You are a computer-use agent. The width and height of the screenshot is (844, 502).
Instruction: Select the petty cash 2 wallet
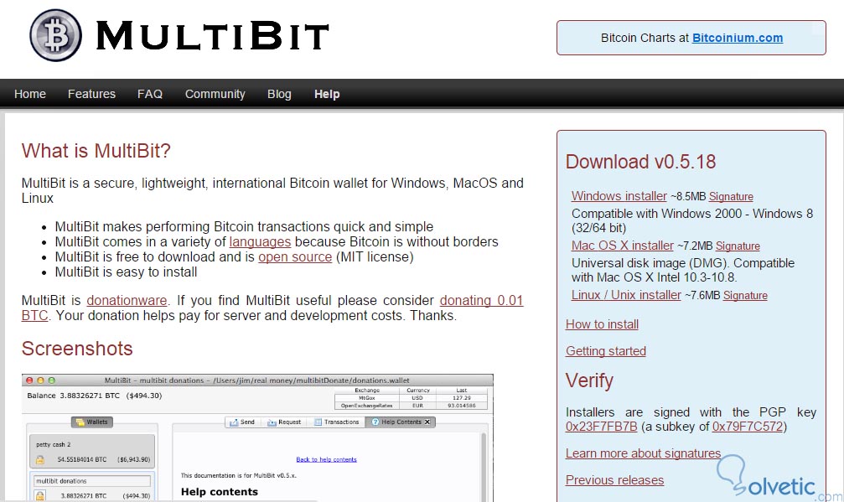coord(92,452)
